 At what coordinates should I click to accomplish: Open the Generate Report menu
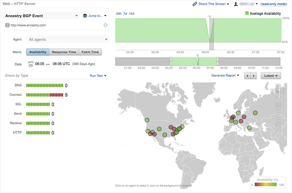(x=226, y=76)
